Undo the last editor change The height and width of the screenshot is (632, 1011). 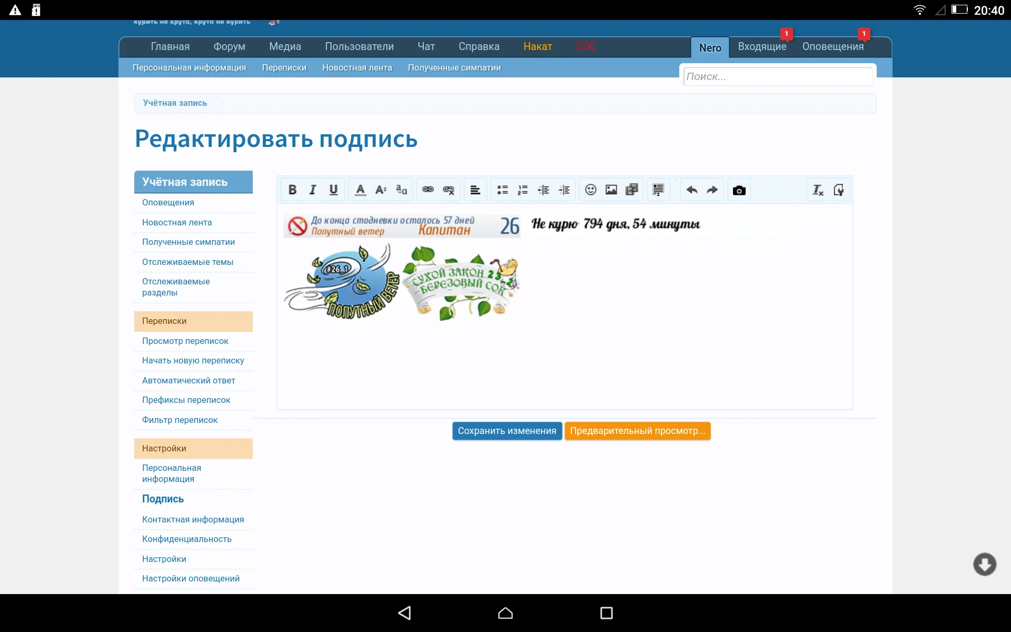(691, 190)
